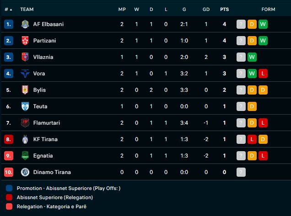Click the Flamurtari club crest
The height and width of the screenshot is (216, 291).
pos(25,123)
